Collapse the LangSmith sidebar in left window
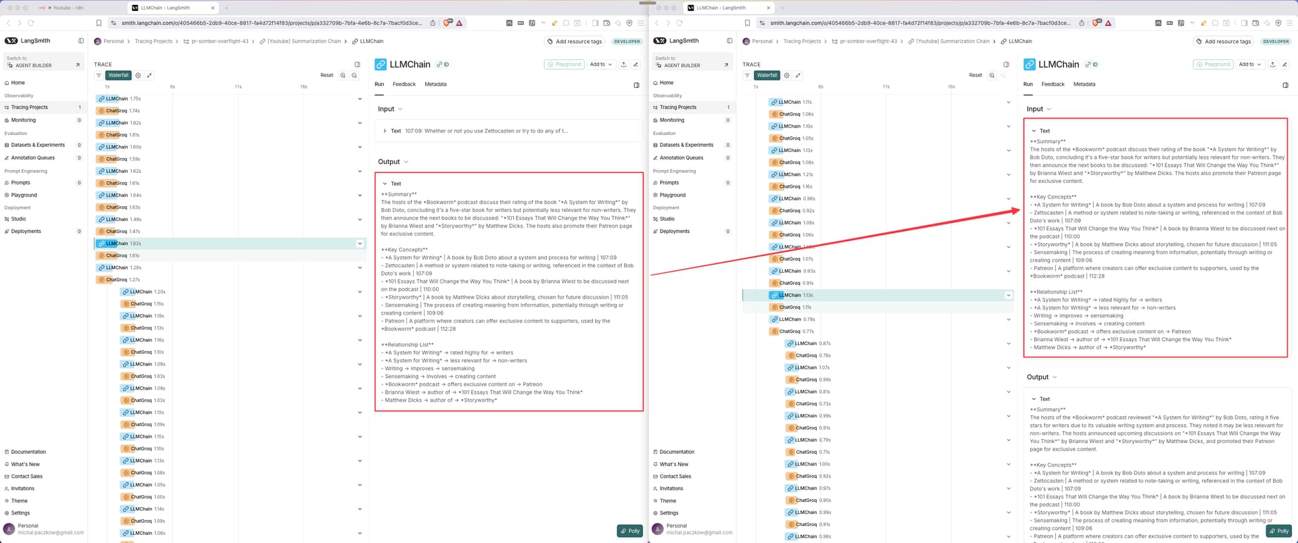1298x543 pixels. click(x=81, y=41)
